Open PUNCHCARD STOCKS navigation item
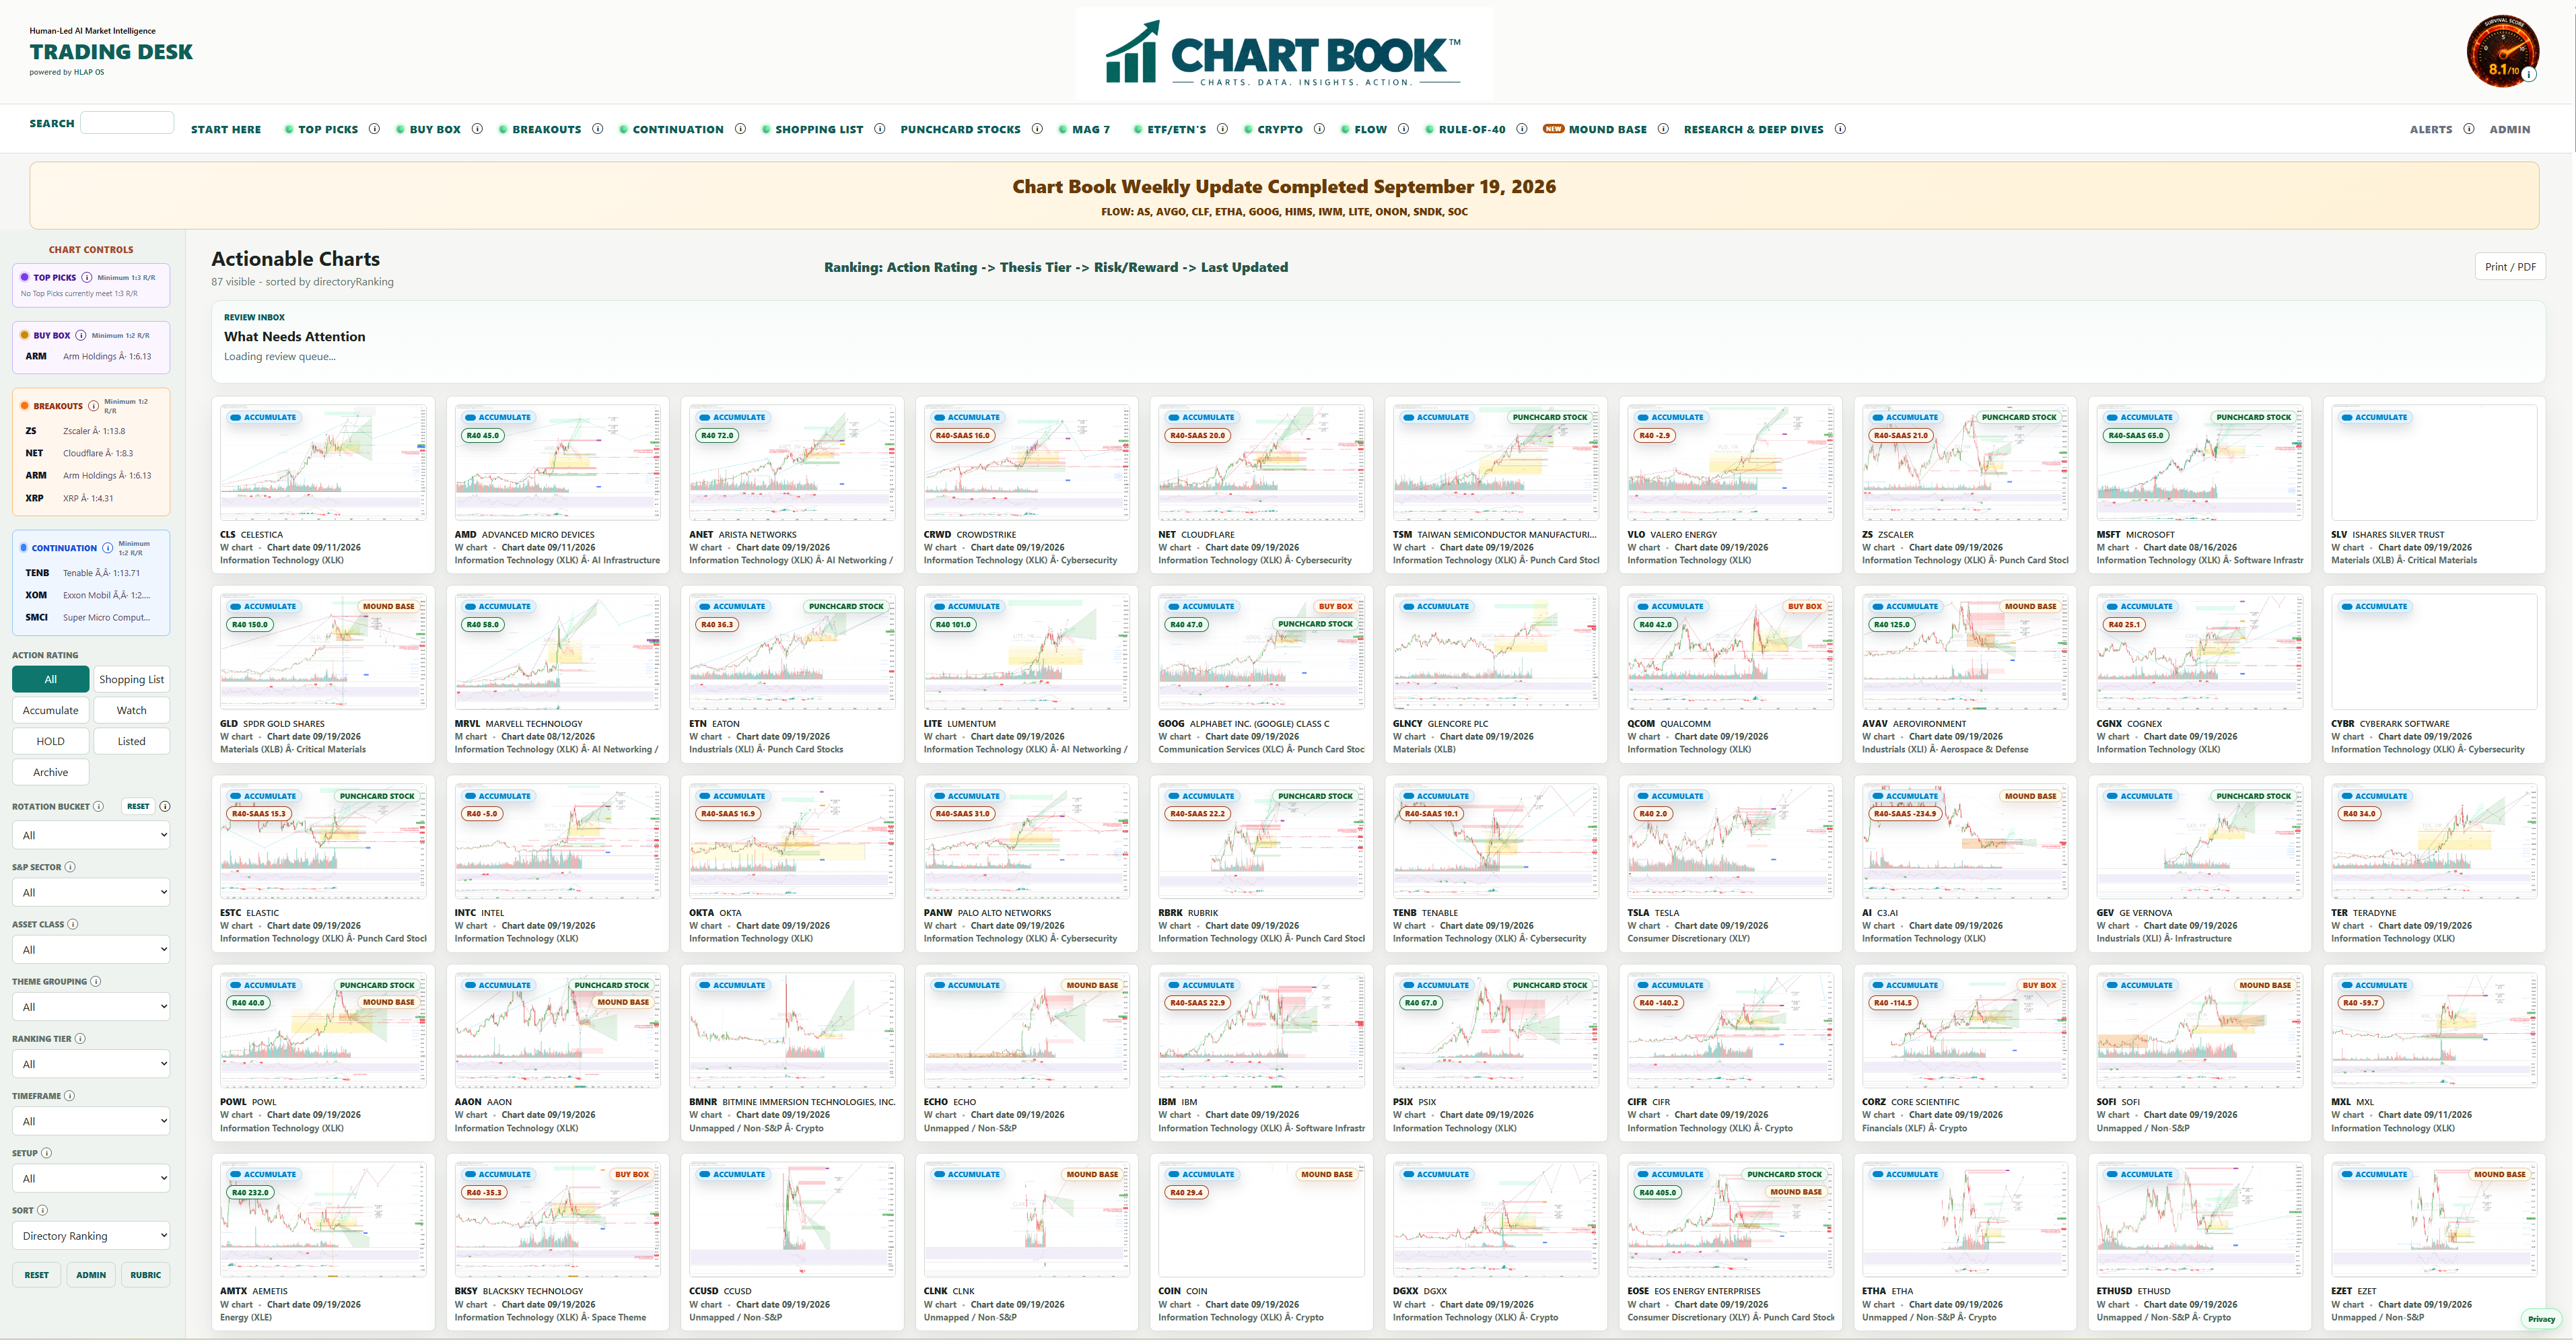Image resolution: width=2576 pixels, height=1340 pixels. point(960,130)
